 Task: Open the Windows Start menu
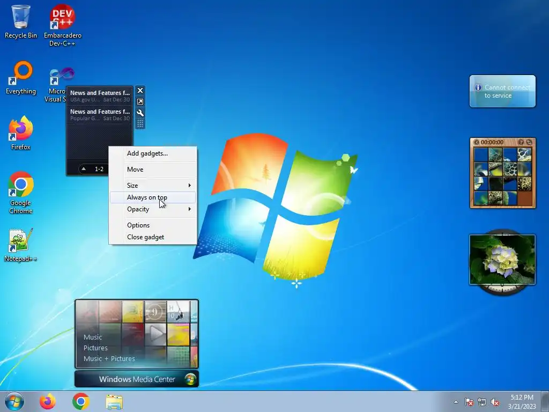point(14,401)
